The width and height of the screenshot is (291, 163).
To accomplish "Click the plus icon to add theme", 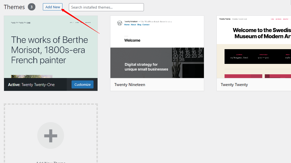I will [51, 136].
